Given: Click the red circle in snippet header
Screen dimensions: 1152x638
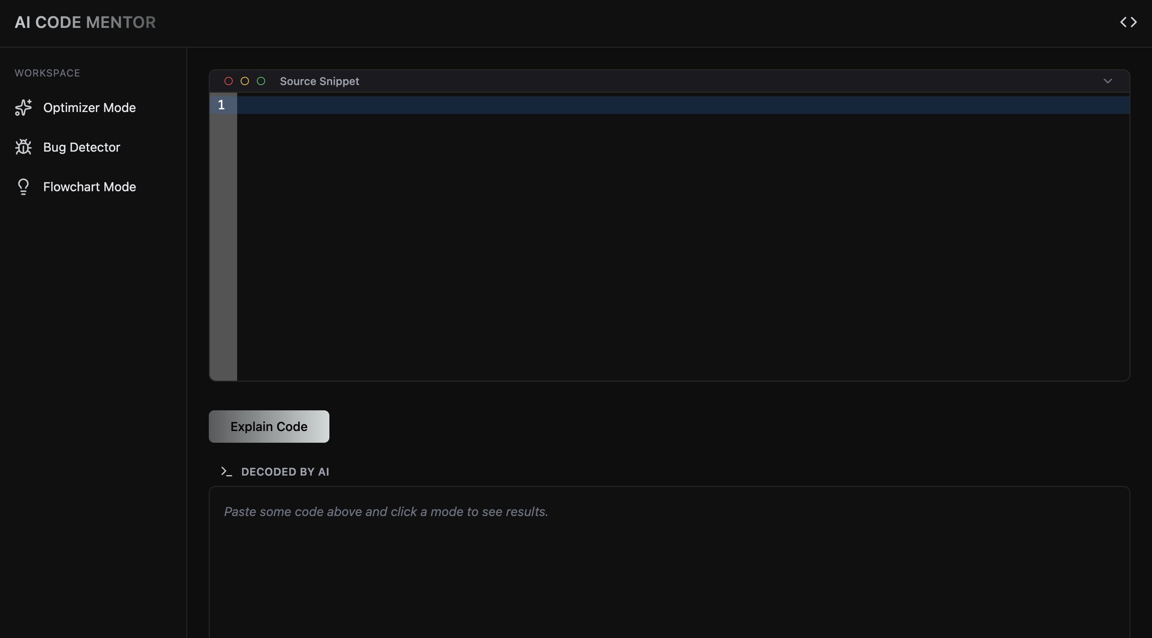Looking at the screenshot, I should point(229,81).
